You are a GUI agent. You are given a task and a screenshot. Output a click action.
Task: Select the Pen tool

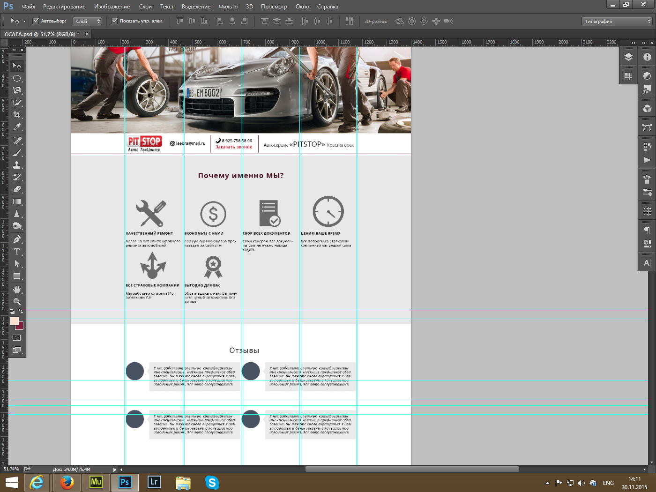tap(17, 239)
